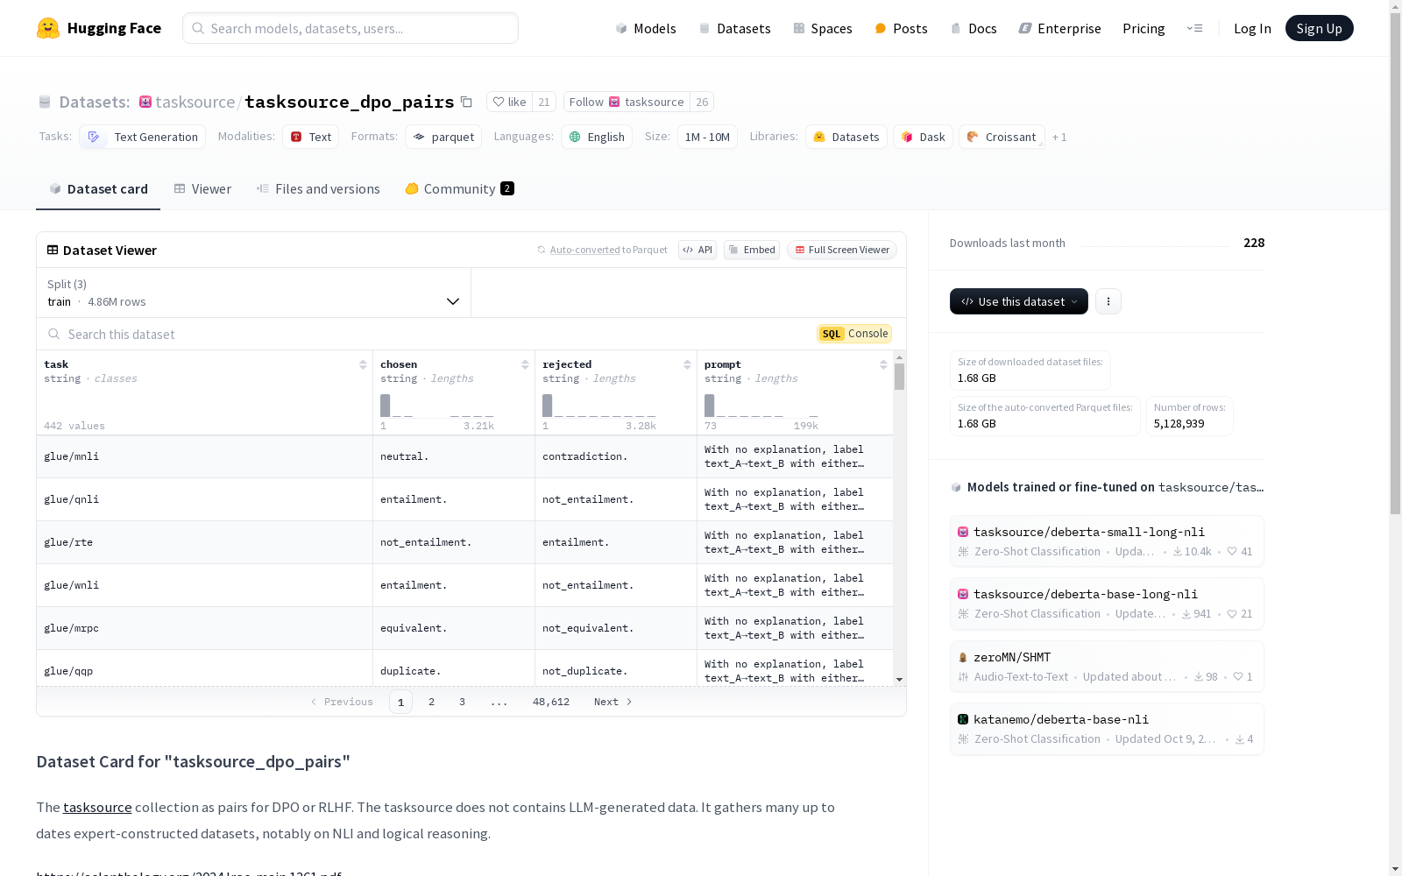Click the 1M - 10M size tag
The height and width of the screenshot is (876, 1402).
pyautogui.click(x=707, y=137)
